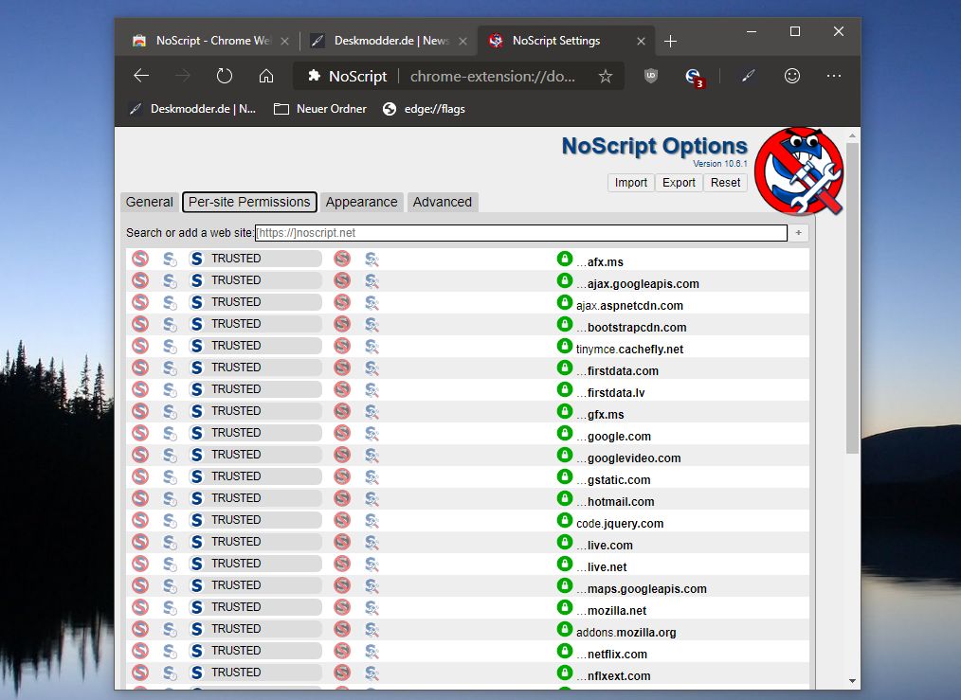Image resolution: width=961 pixels, height=700 pixels.
Task: Click the Import button
Action: tap(630, 183)
